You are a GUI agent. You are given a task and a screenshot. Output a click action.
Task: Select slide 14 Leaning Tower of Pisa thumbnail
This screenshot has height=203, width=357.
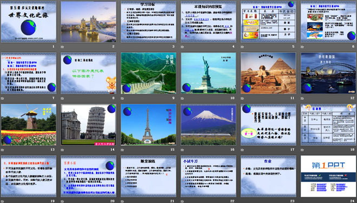[89, 124]
